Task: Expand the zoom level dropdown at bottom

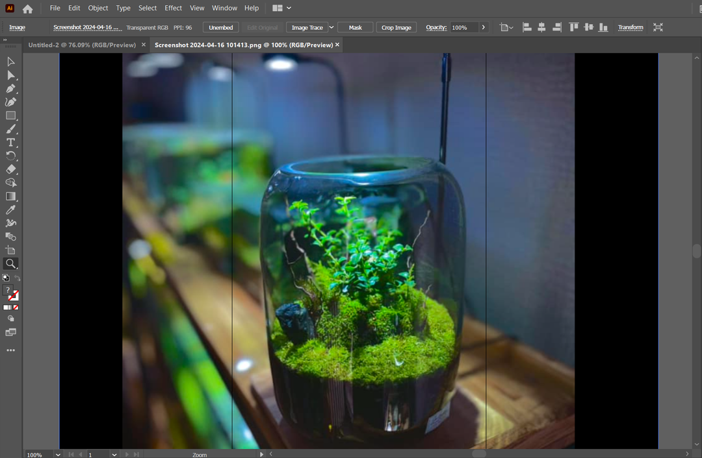Action: [x=58, y=454]
